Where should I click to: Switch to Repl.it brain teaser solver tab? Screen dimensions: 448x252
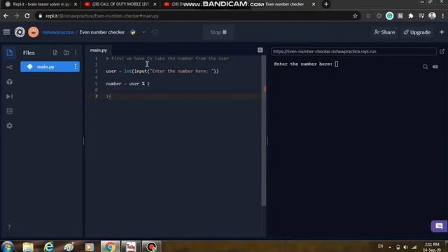[41, 4]
